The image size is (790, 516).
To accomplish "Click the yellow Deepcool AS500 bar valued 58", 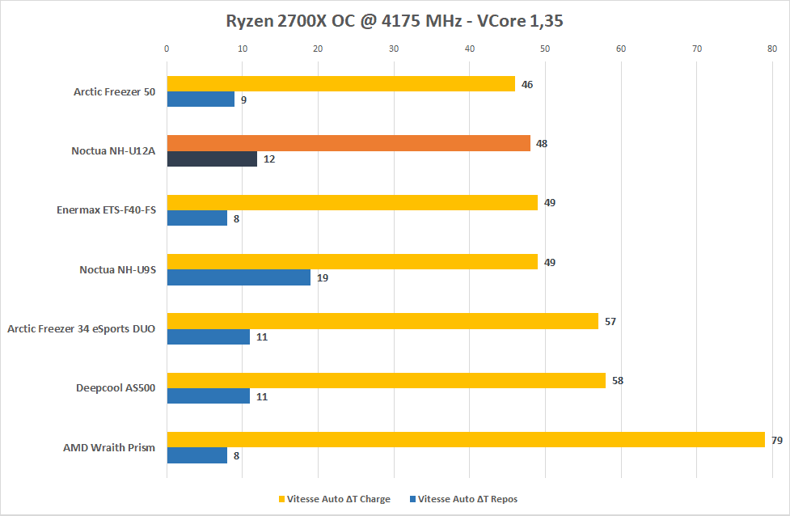I will click(x=387, y=380).
